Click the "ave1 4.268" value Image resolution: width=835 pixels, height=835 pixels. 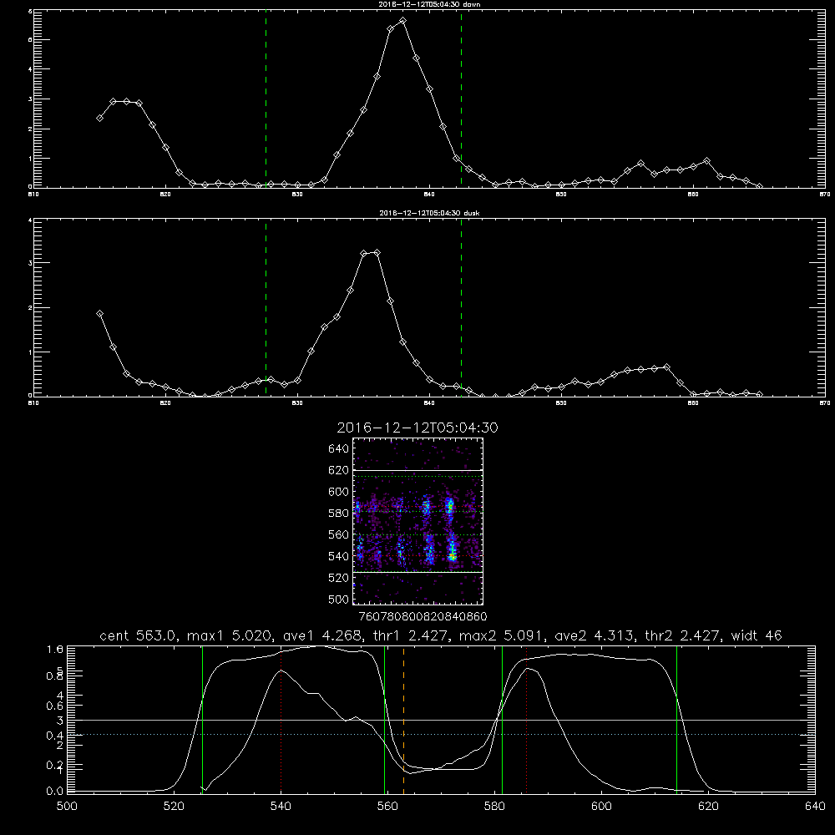[x=322, y=635]
